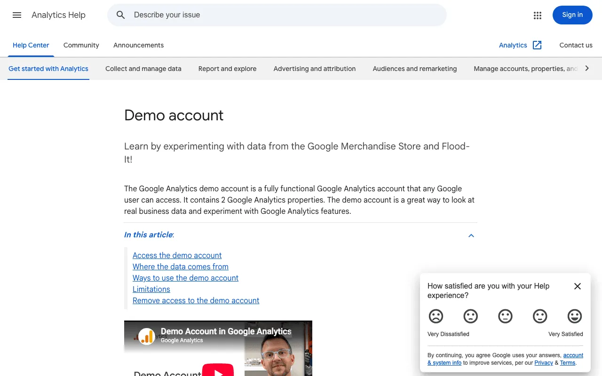The height and width of the screenshot is (376, 602).
Task: Play the Demo Account YouTube video
Action: pyautogui.click(x=218, y=370)
